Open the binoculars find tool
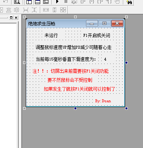The image size is (143, 148). [x=129, y=2]
